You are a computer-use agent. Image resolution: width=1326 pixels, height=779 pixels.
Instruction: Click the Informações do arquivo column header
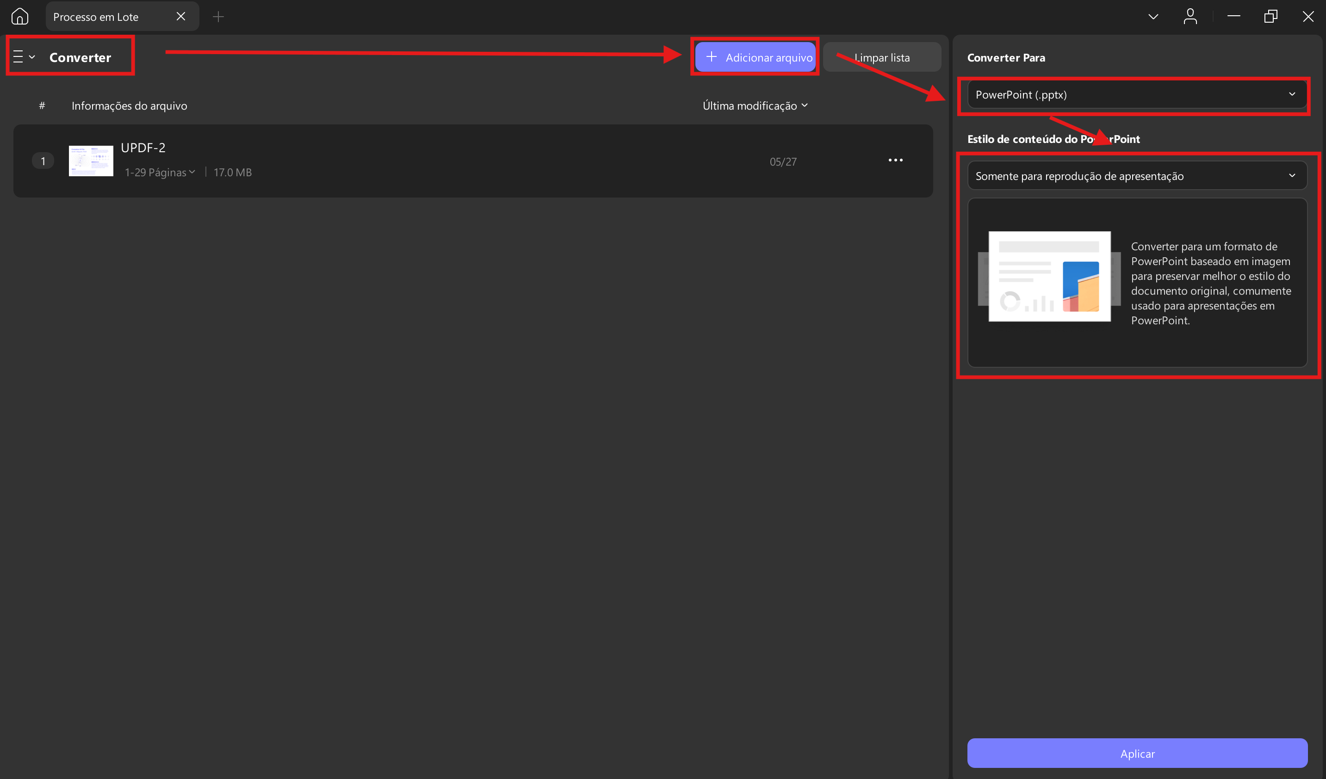pos(130,106)
